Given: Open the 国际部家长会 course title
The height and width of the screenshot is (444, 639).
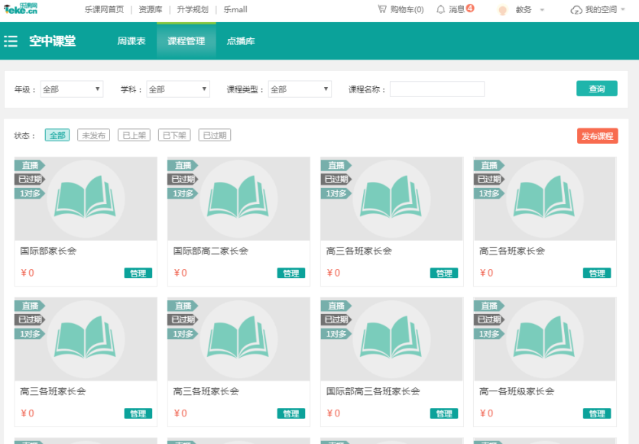Looking at the screenshot, I should 48,251.
